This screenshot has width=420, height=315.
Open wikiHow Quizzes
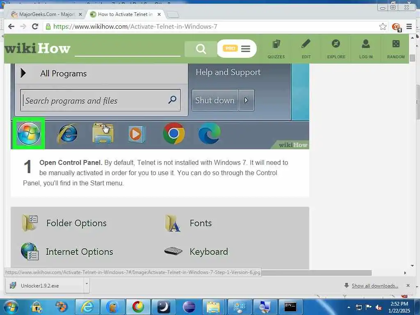click(276, 49)
